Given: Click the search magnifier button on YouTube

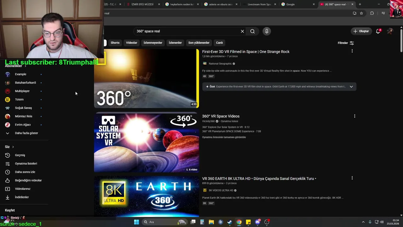Looking at the screenshot, I should click(x=253, y=31).
